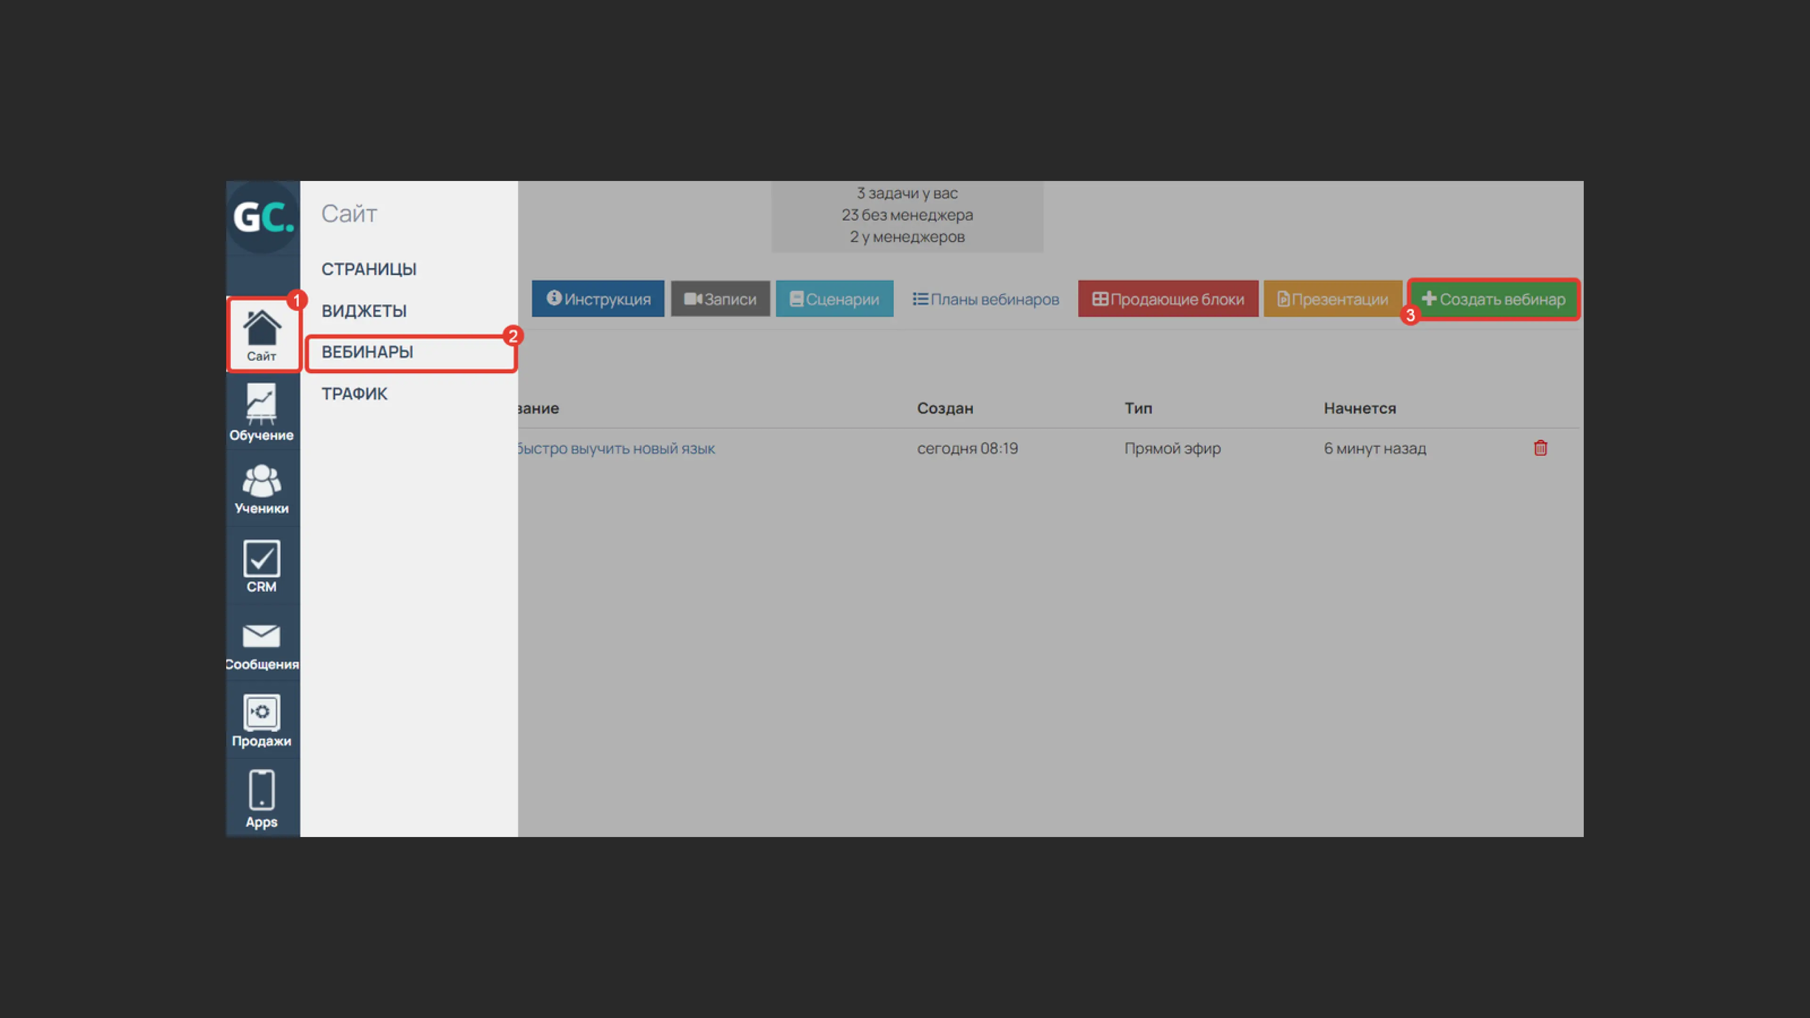Open the Планы вебинаров link

[986, 299]
